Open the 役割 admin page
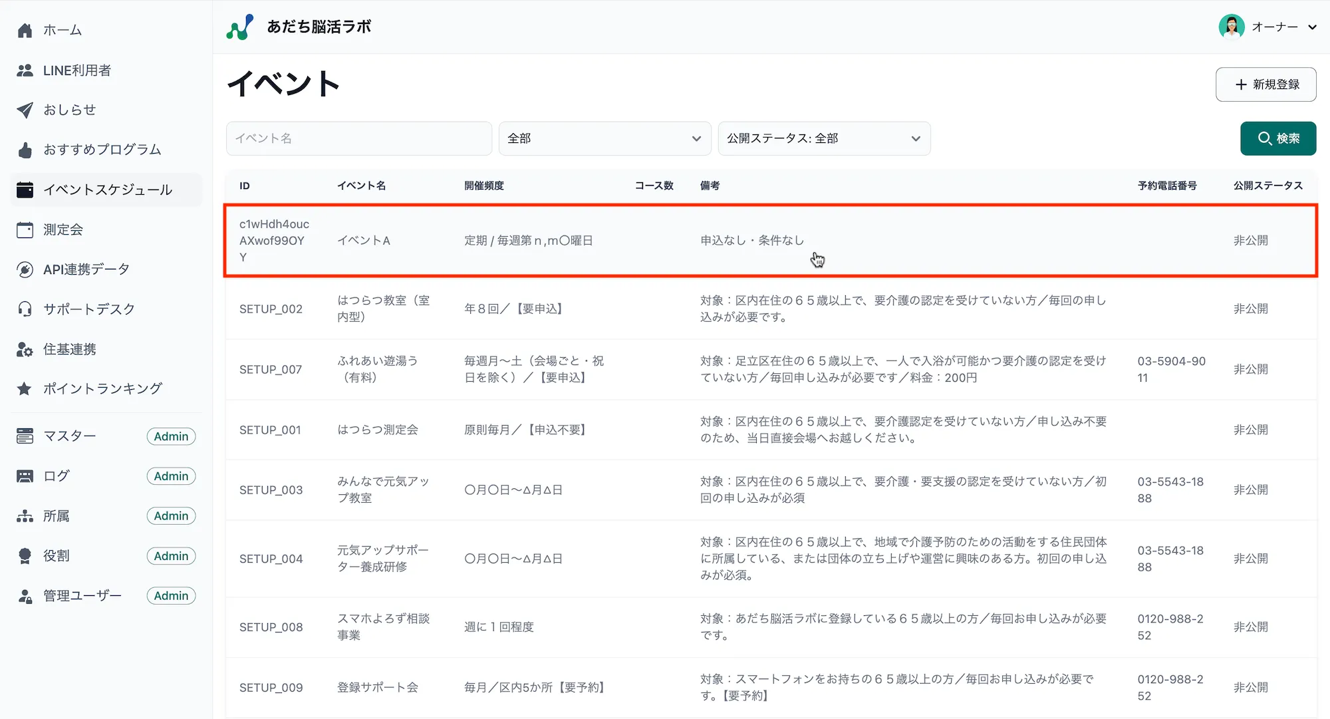 coord(57,555)
